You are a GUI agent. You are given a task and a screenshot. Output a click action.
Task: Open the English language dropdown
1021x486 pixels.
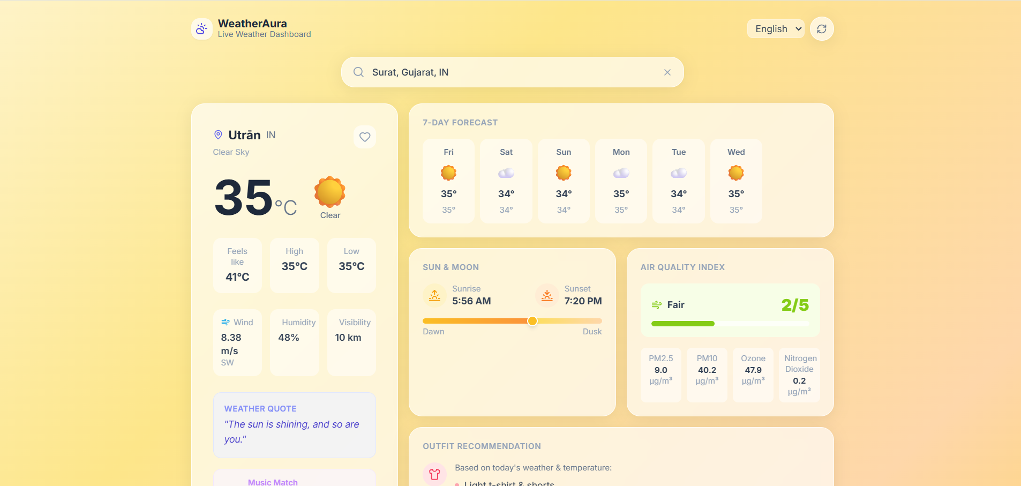(776, 29)
